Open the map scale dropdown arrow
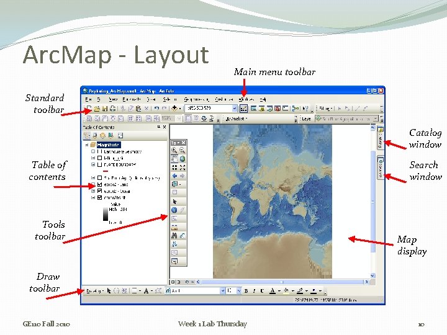Image resolution: width=447 pixels, height=335 pixels. [234, 109]
